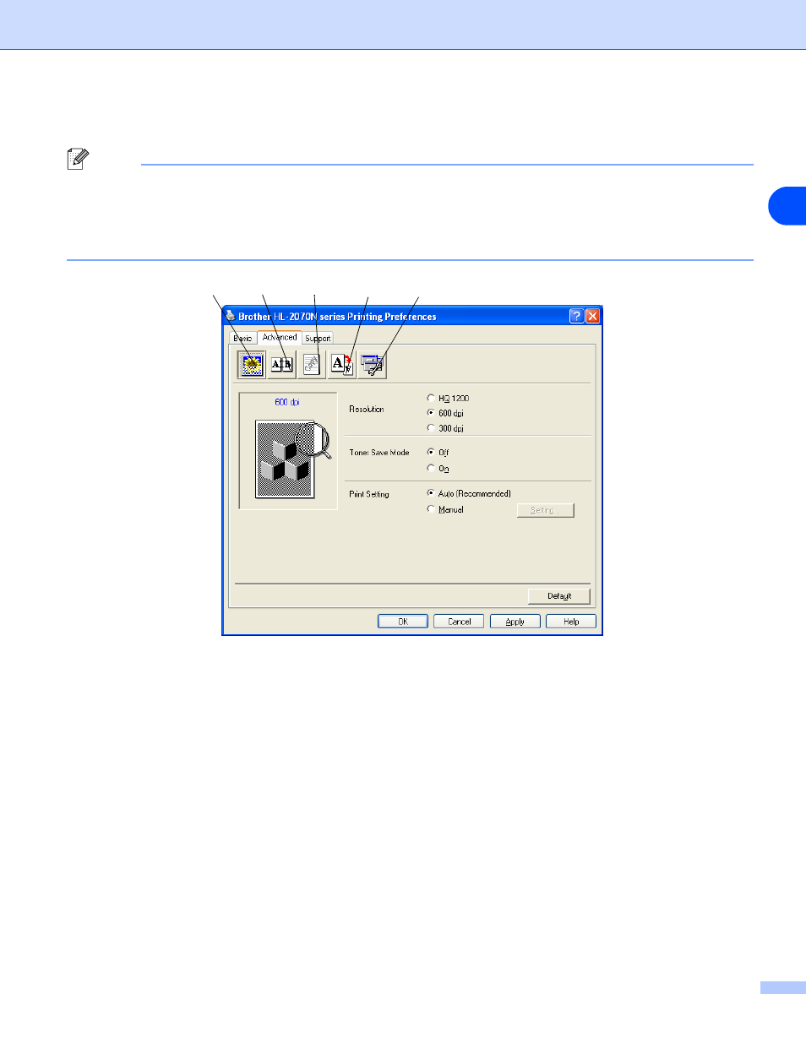This screenshot has width=806, height=1043.
Task: Choose Auto (Recommended) print setting
Action: click(469, 493)
